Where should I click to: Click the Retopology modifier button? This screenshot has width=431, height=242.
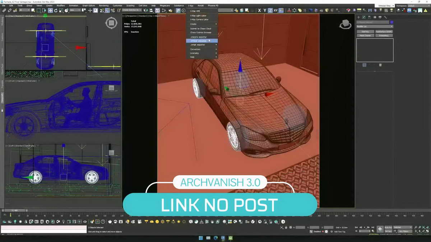(x=384, y=35)
